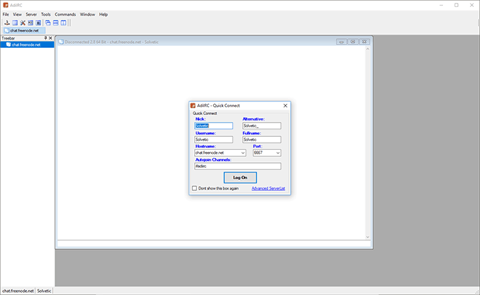Image resolution: width=480 pixels, height=295 pixels.
Task: Click the message edit box of server window
Action: coord(214,244)
